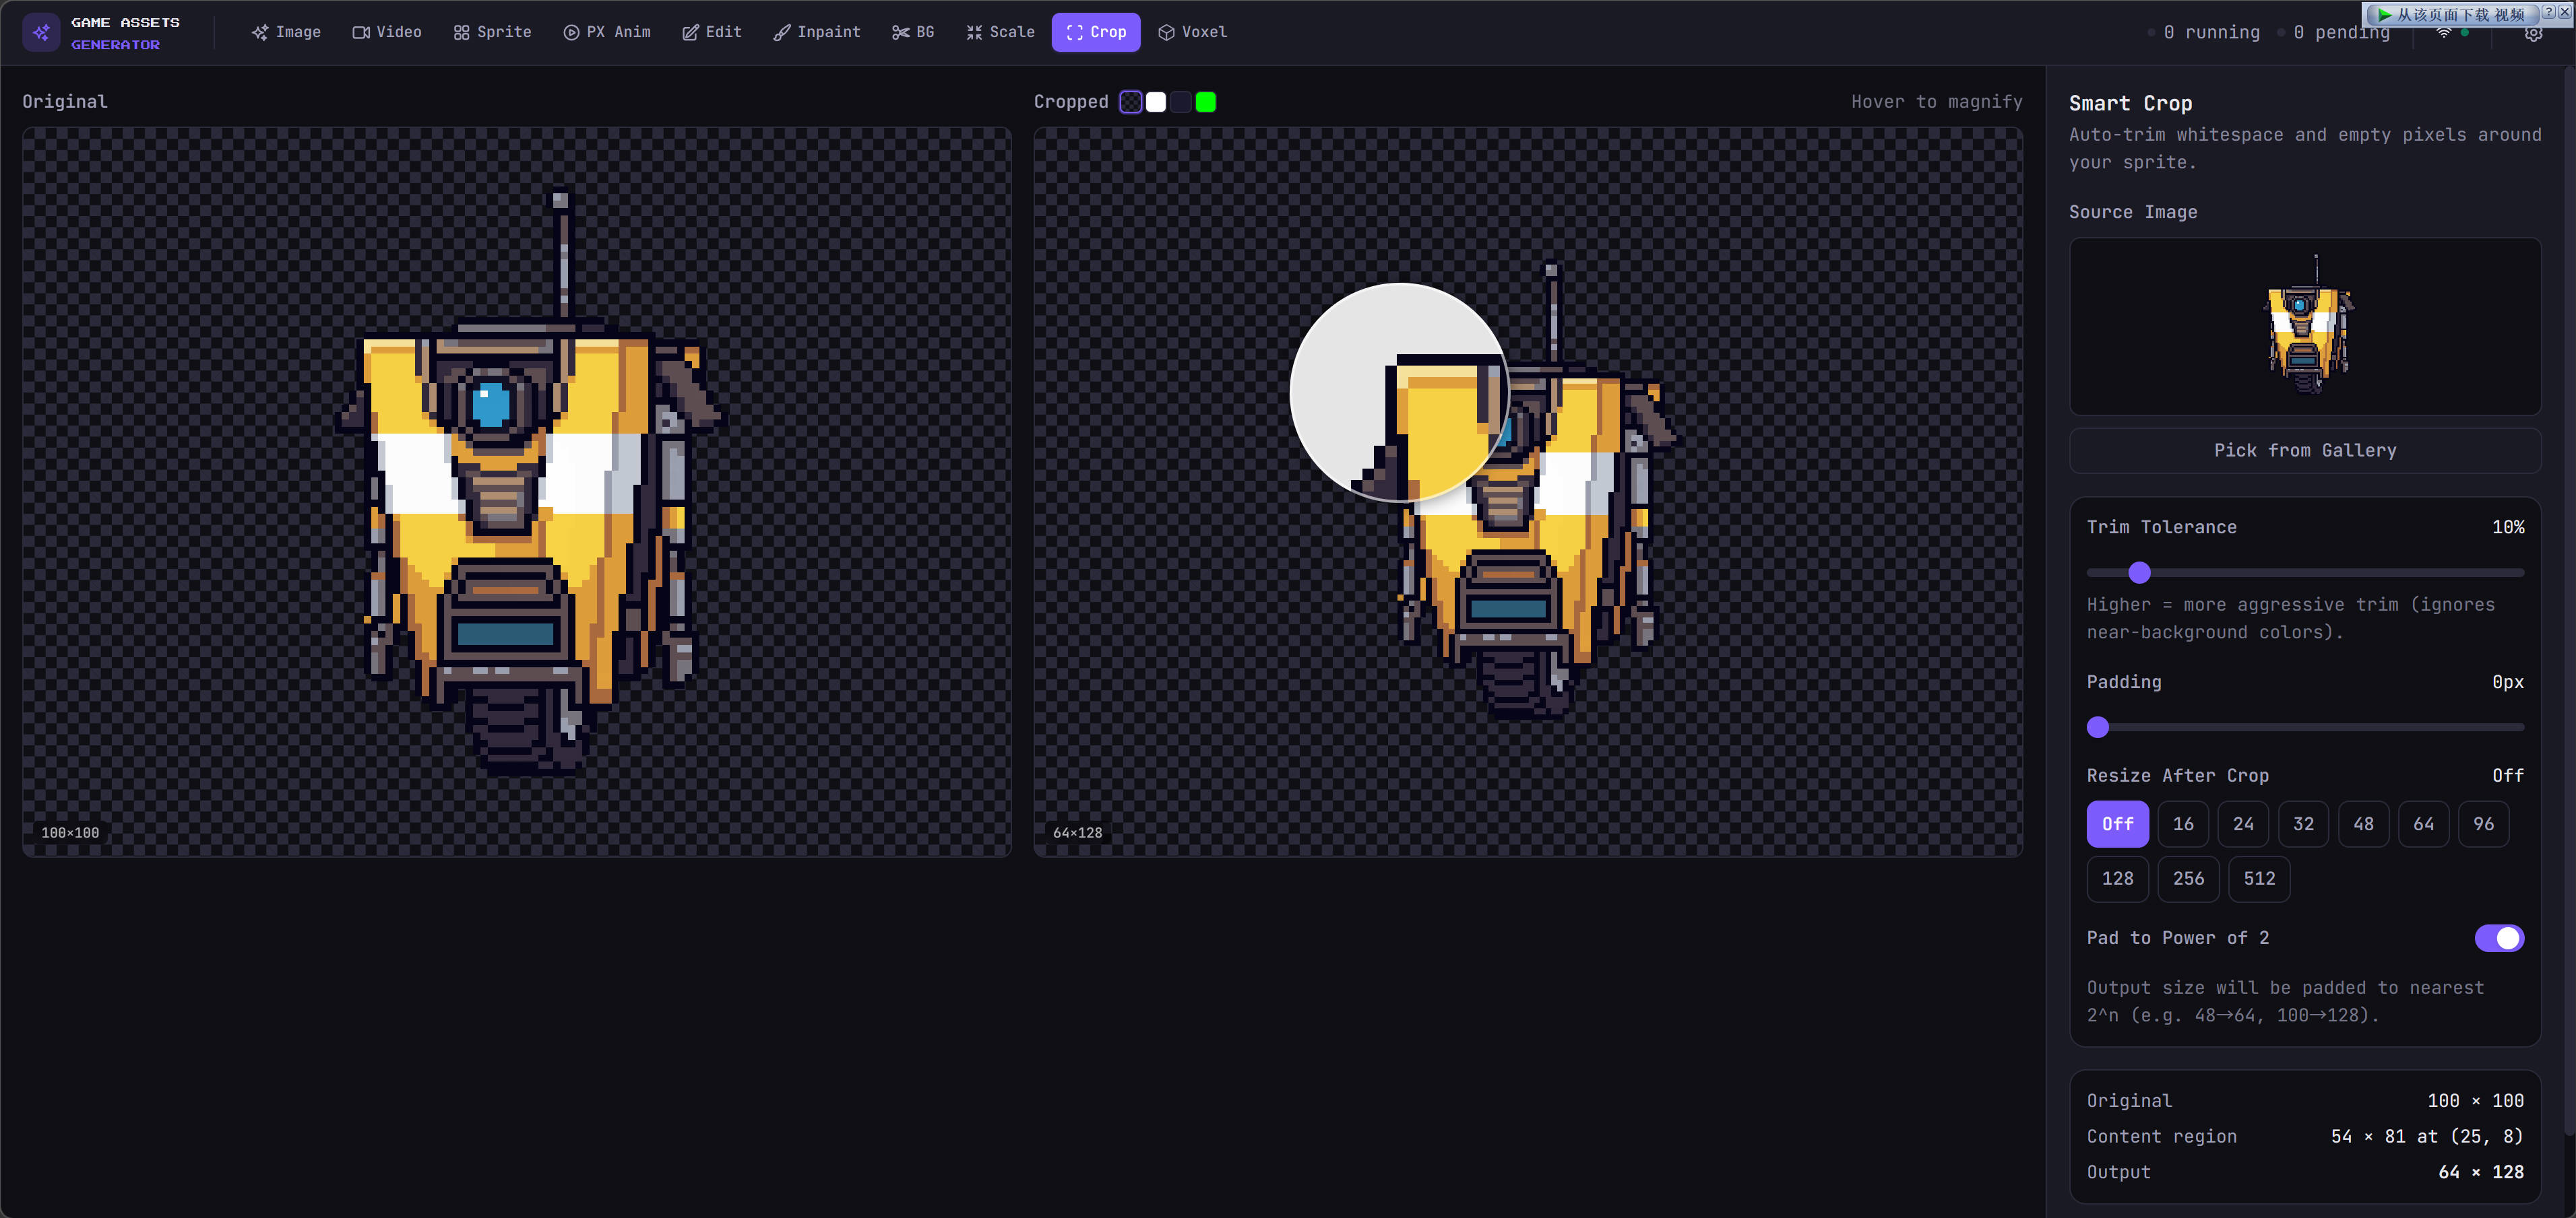The width and height of the screenshot is (2576, 1218).
Task: Open the BG removal tool
Action: 912,32
